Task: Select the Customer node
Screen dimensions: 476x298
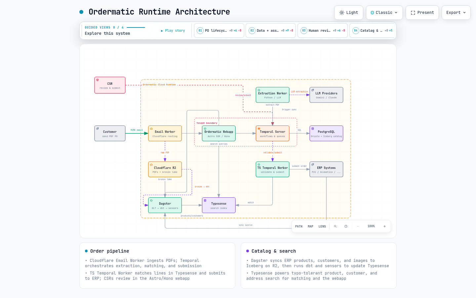Action: (110, 133)
